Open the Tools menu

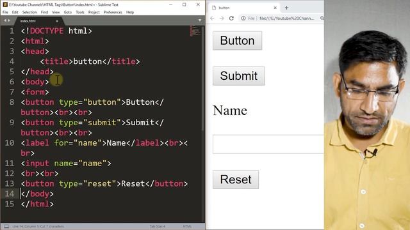pyautogui.click(x=80, y=12)
